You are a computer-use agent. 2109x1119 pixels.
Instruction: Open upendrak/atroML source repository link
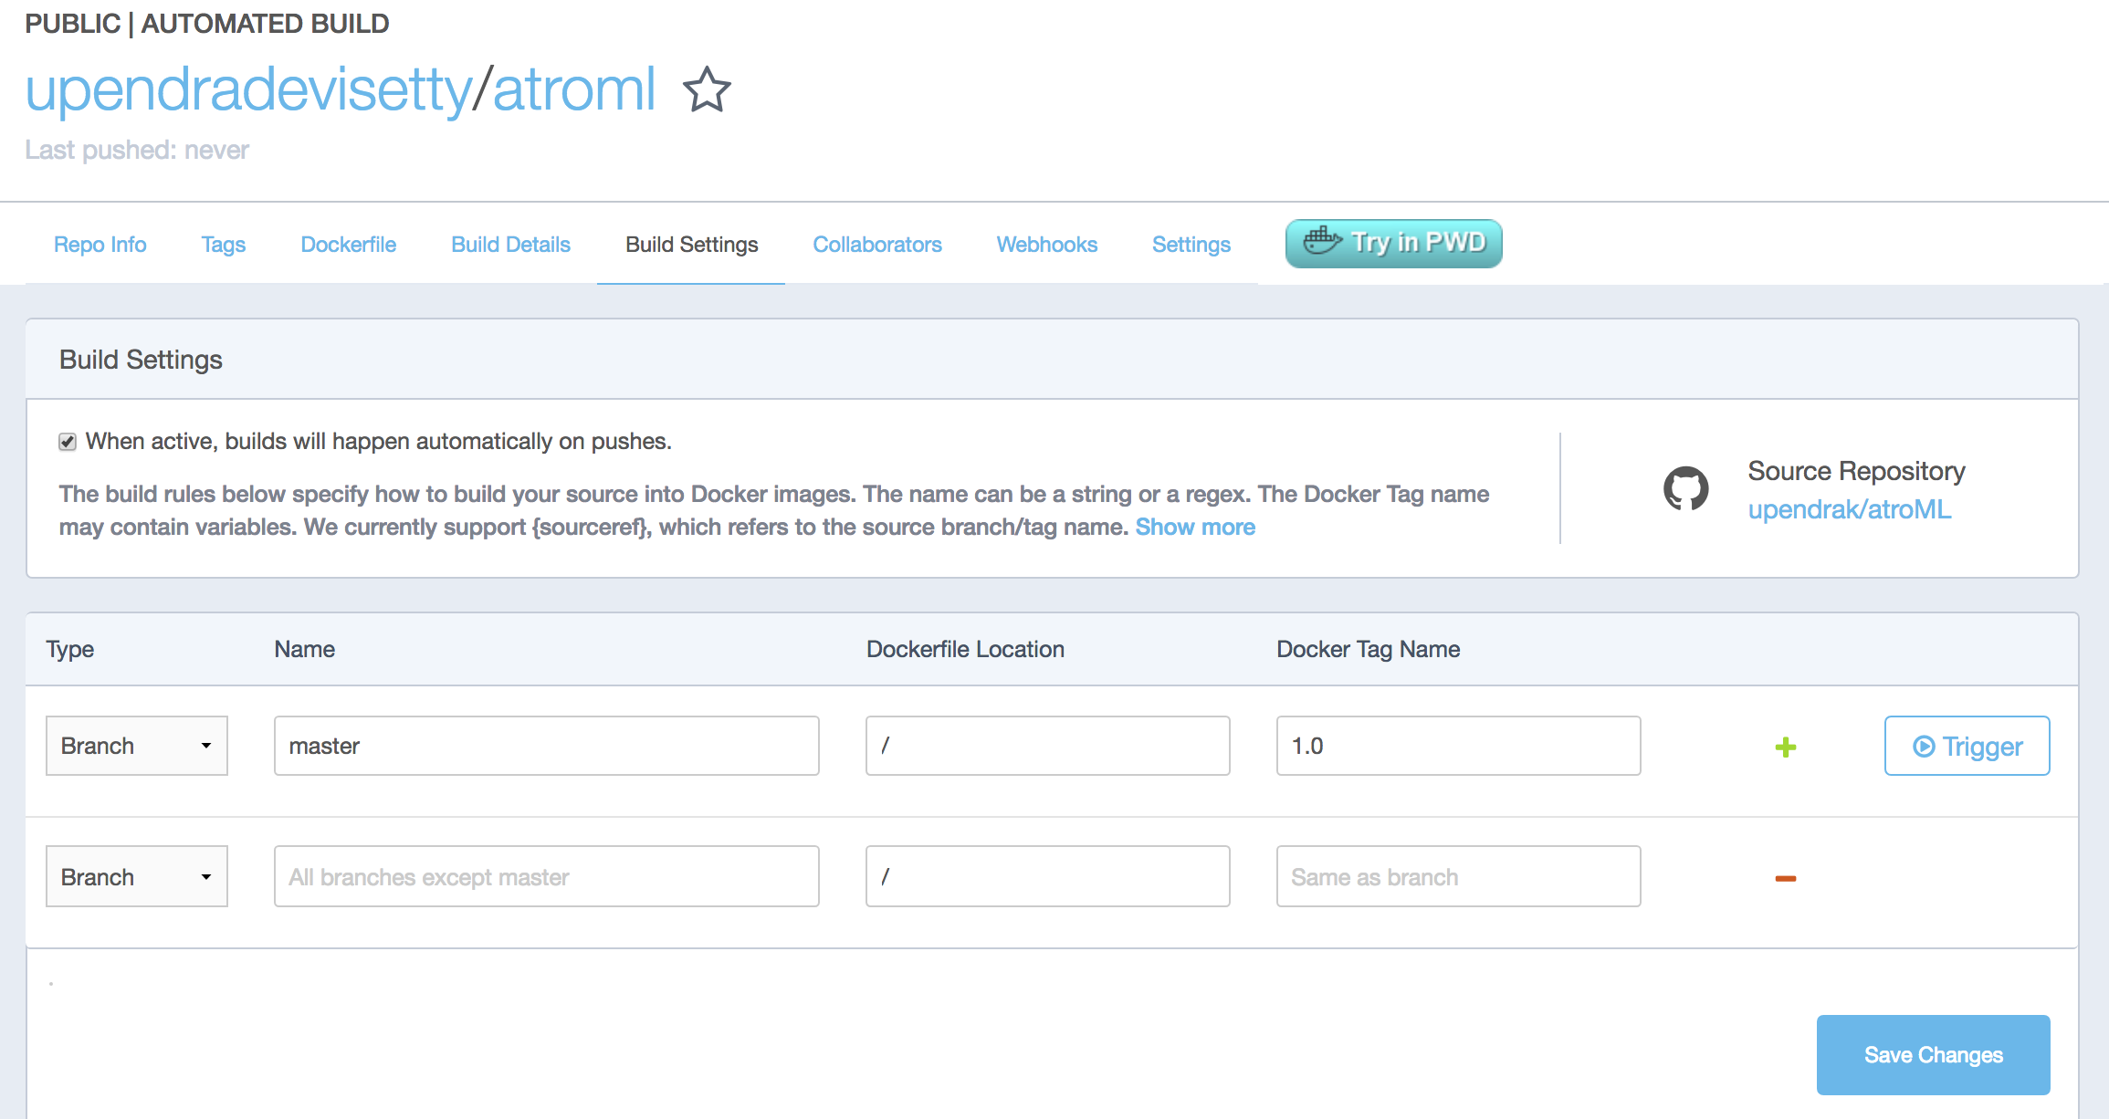(1850, 509)
